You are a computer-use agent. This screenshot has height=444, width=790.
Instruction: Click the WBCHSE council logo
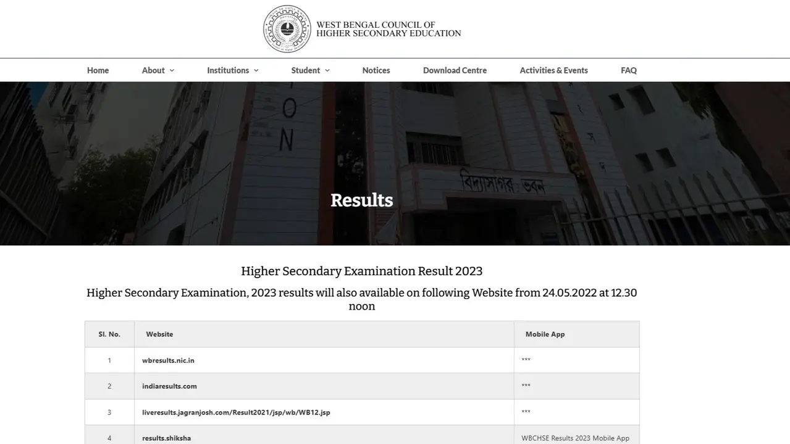(287, 28)
